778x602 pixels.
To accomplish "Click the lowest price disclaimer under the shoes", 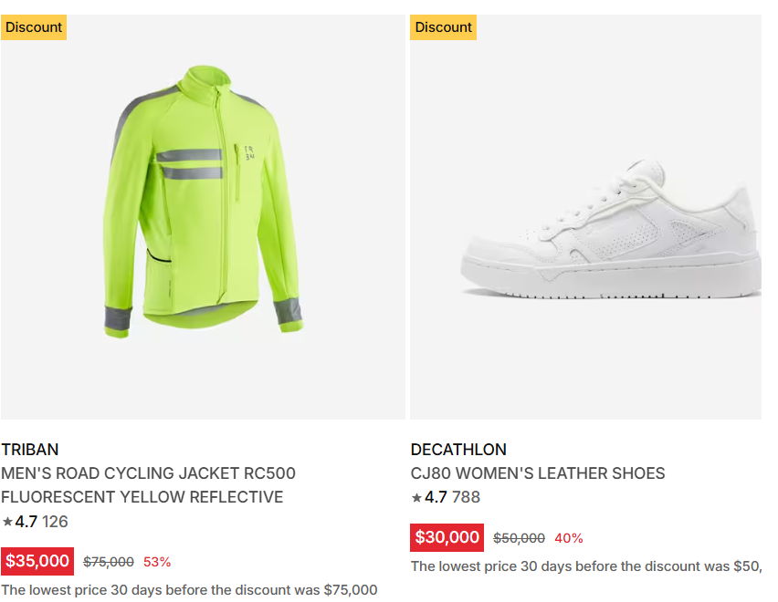I will [x=592, y=566].
